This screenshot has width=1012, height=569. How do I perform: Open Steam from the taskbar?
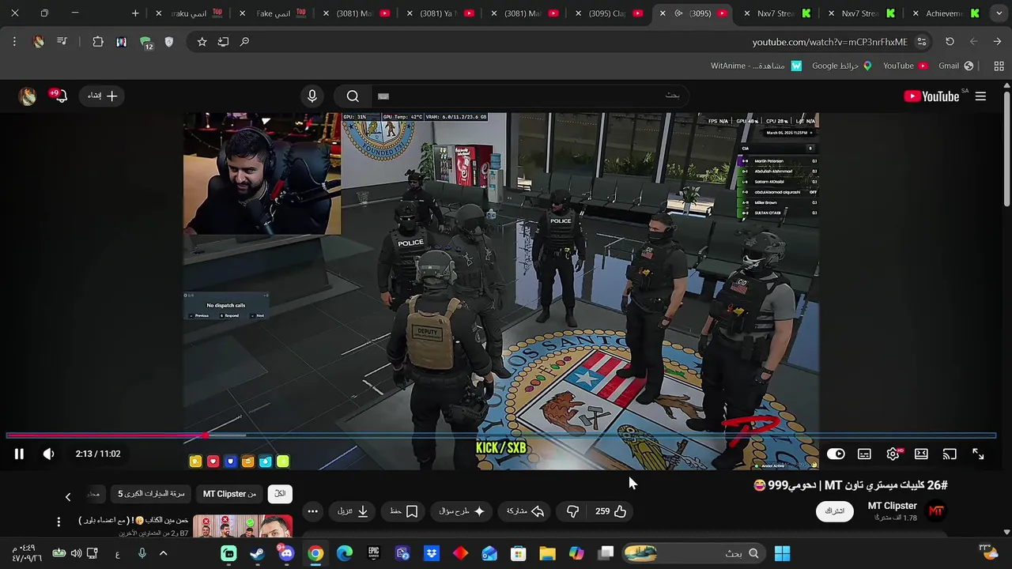[257, 553]
